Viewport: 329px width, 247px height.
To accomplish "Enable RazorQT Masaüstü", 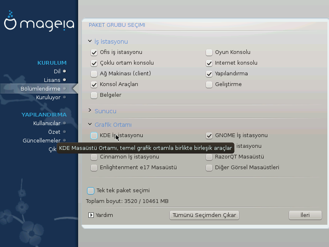I will (209, 157).
